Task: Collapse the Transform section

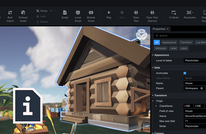Action: click(x=153, y=95)
